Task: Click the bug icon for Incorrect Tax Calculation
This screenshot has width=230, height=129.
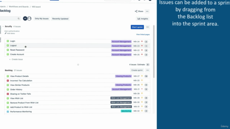Action: point(8,81)
